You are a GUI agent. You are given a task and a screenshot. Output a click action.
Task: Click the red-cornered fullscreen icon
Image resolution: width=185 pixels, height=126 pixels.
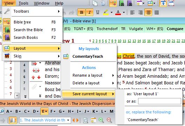coord(171,3)
